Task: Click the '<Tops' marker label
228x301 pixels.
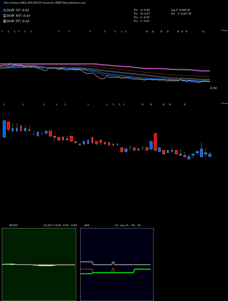Action: click(x=224, y=31)
